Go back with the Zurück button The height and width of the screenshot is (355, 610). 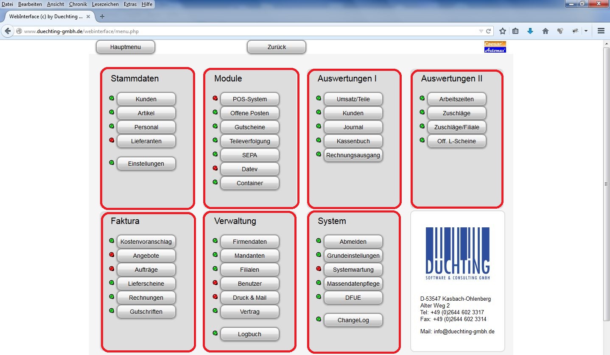pos(277,47)
